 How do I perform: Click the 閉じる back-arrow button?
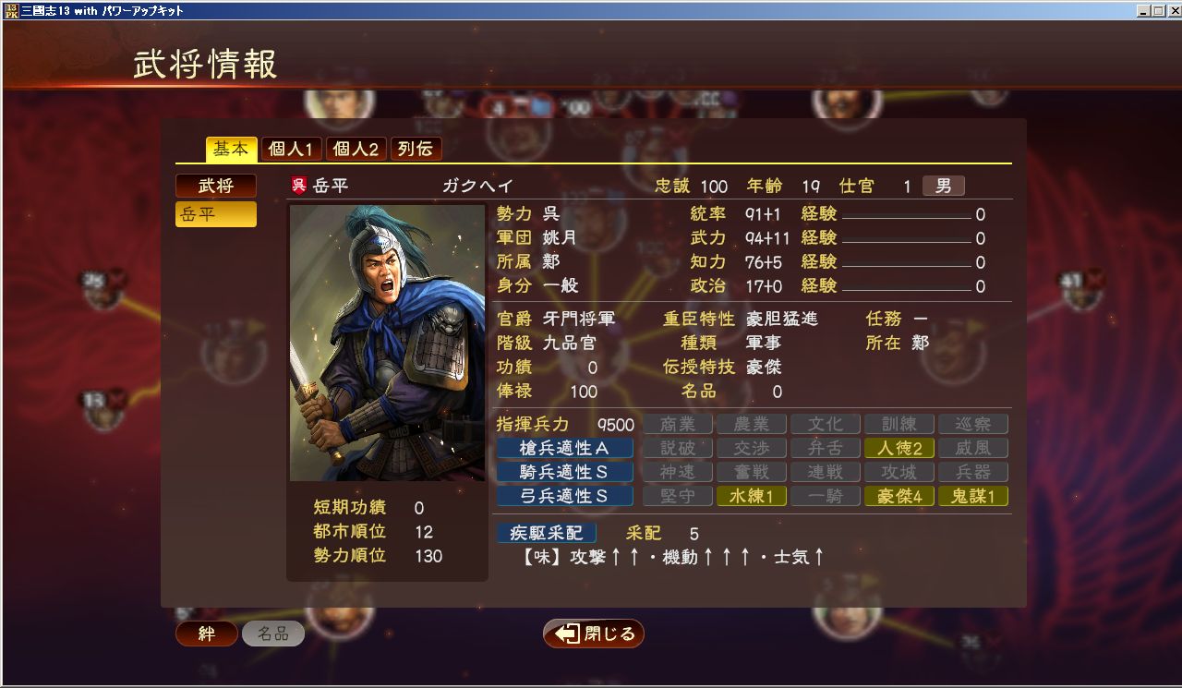tap(594, 634)
